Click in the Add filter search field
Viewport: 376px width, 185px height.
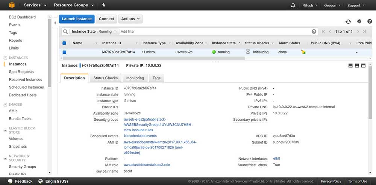click(x=214, y=32)
